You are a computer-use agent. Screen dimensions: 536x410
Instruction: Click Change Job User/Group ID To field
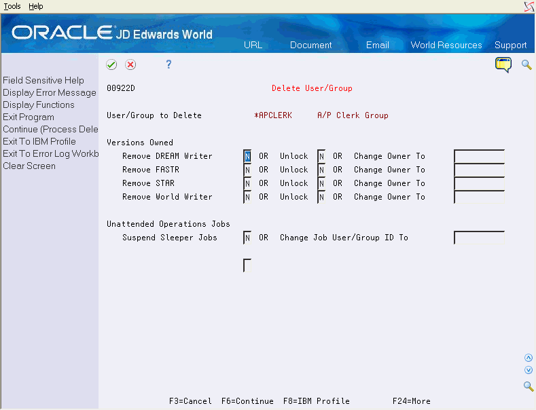[x=479, y=238]
